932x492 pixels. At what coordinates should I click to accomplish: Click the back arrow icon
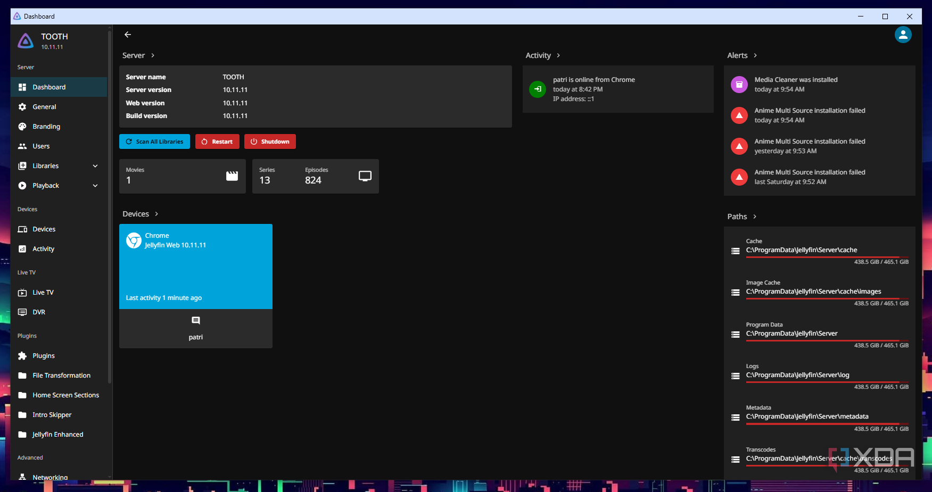click(128, 35)
